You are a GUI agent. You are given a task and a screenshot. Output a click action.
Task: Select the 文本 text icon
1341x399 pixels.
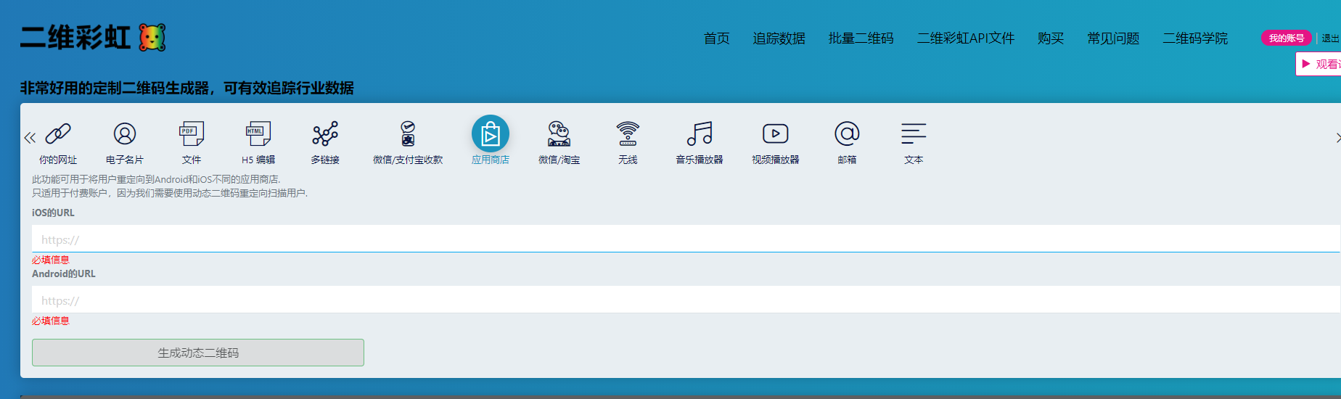click(914, 133)
